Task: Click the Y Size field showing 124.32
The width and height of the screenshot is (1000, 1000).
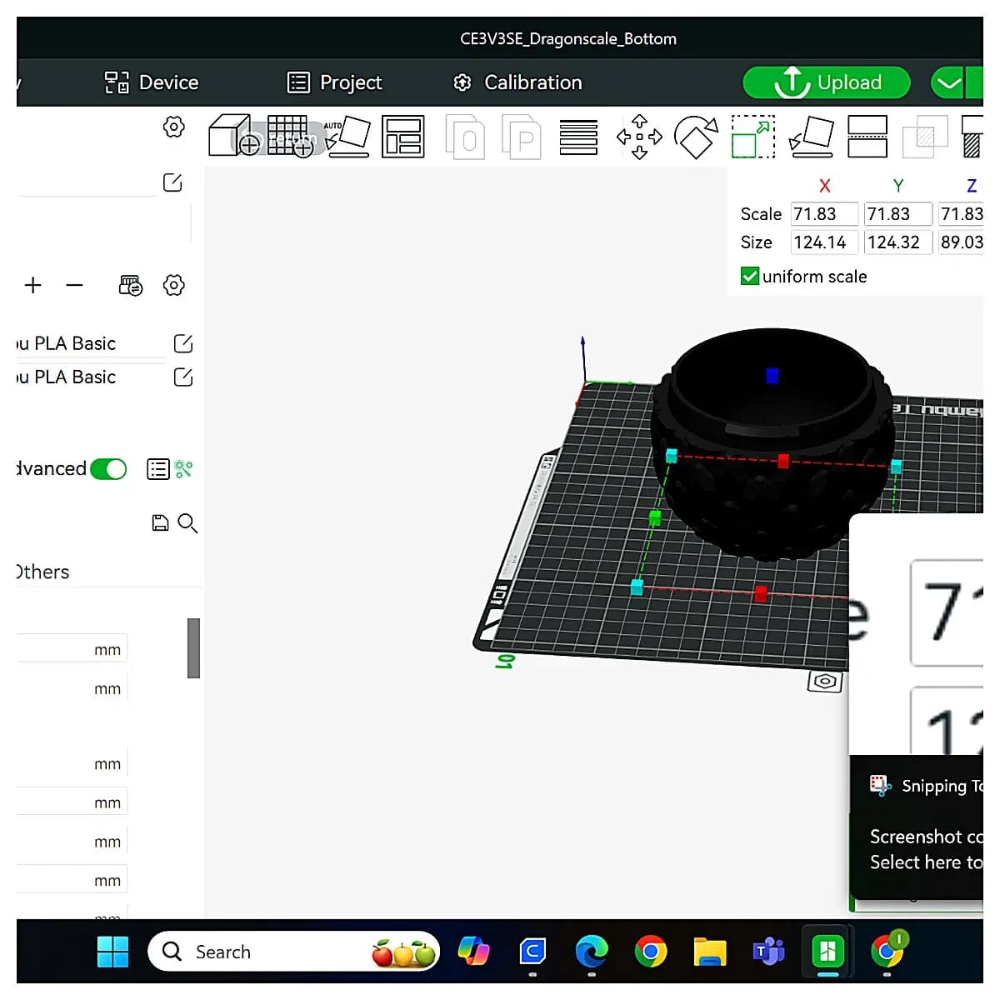Action: click(898, 242)
